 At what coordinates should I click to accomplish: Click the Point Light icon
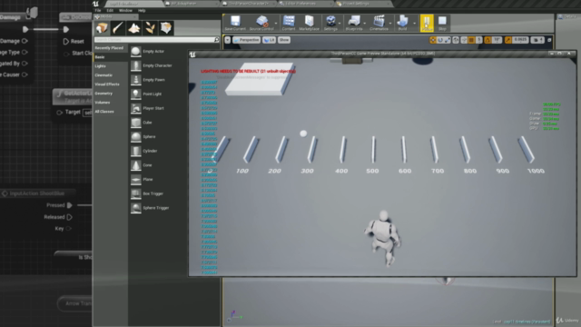135,94
